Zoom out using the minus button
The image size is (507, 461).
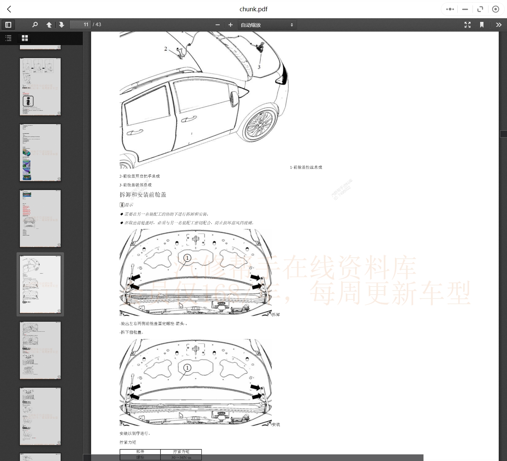tap(217, 25)
